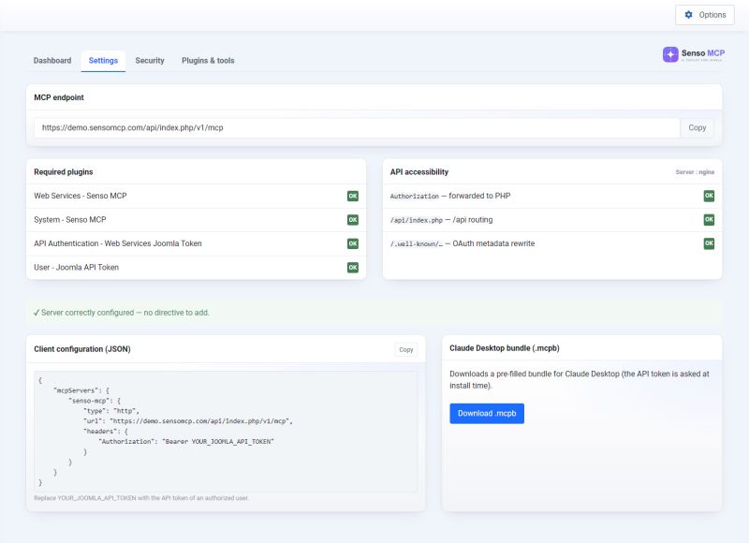Click "Authorization — forwarded to PHP" text

tap(450, 196)
